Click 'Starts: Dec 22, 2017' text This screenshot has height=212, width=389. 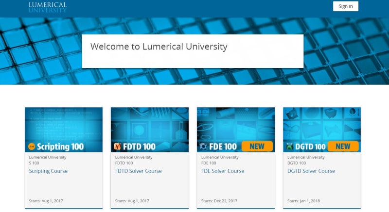coord(219,201)
